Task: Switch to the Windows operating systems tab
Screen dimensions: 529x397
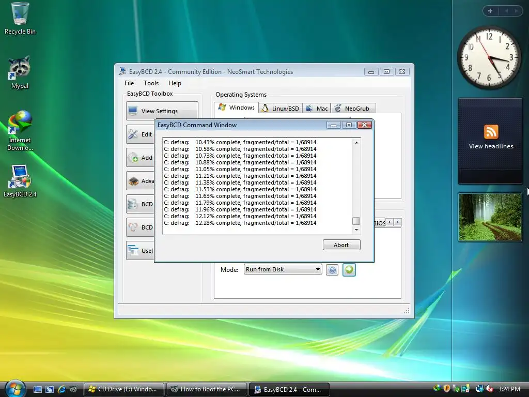Action: (x=237, y=108)
